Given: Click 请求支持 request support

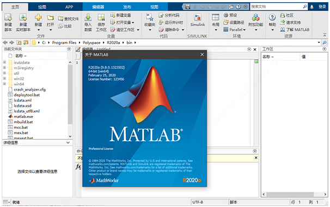Looking at the screenshot, I should tap(290, 22).
